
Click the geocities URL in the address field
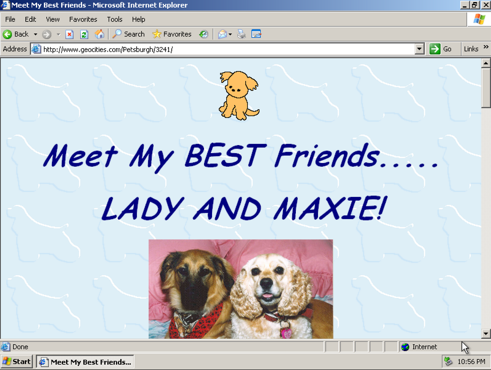click(x=108, y=49)
